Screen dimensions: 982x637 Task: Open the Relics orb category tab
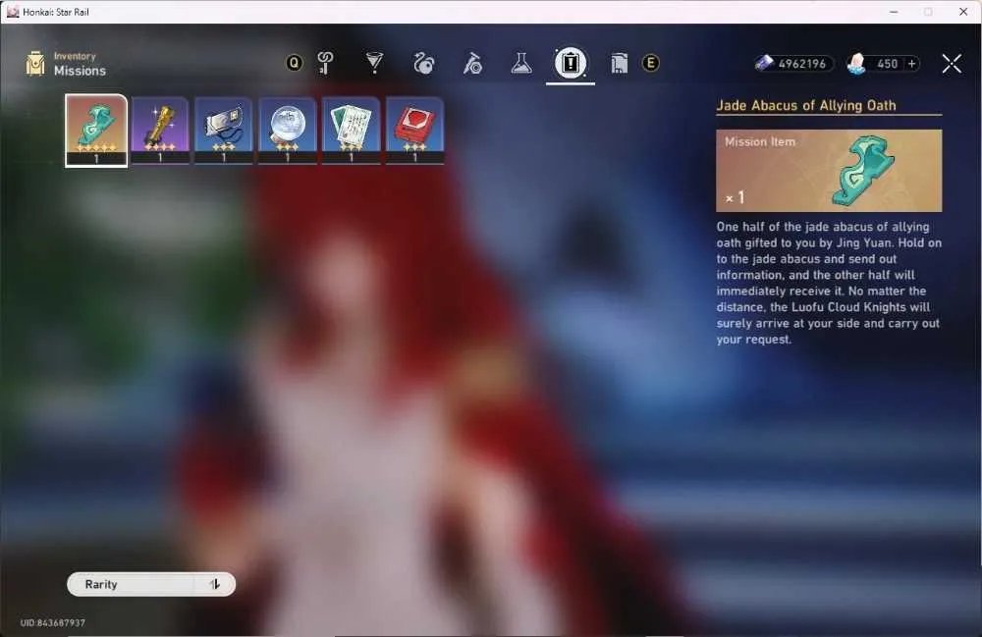coord(424,63)
